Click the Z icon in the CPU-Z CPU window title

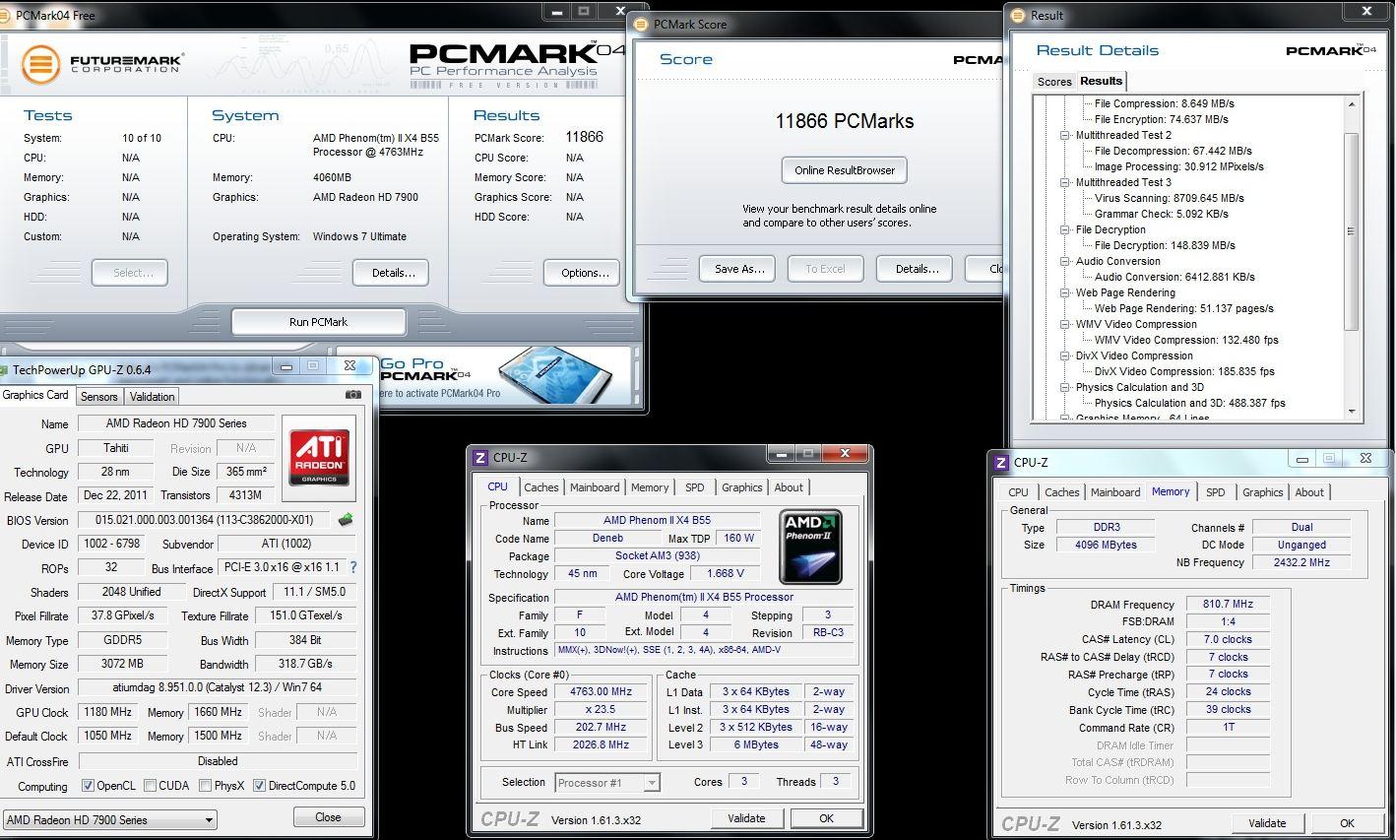[480, 458]
